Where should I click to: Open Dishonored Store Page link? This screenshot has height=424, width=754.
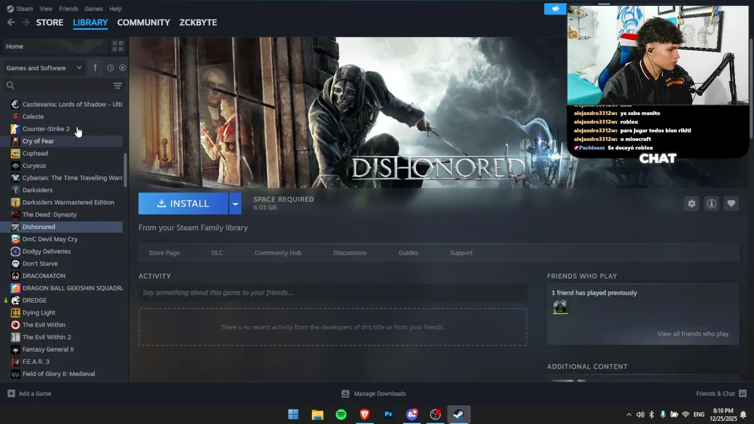coord(164,253)
